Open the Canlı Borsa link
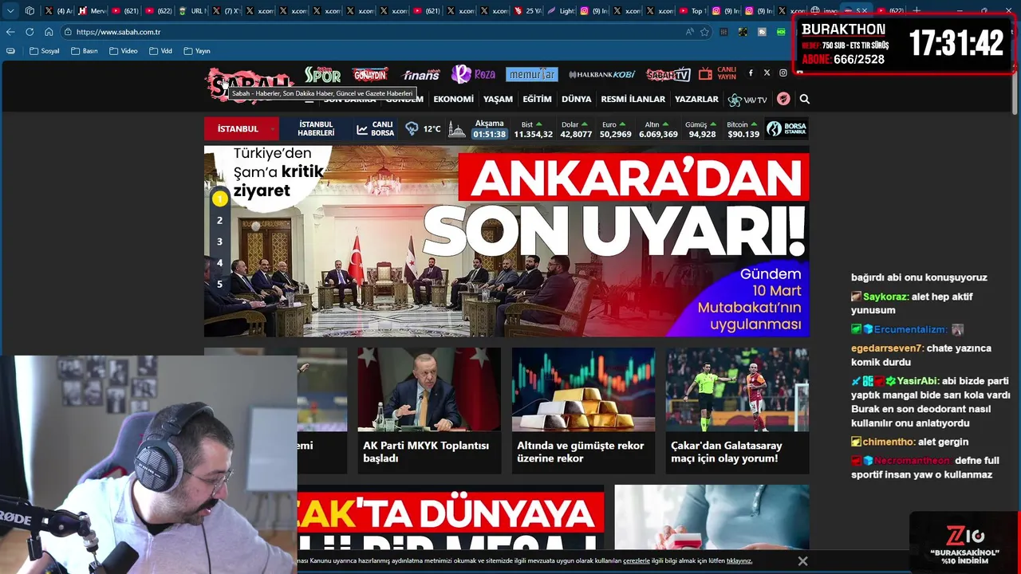This screenshot has width=1021, height=574. 376,128
